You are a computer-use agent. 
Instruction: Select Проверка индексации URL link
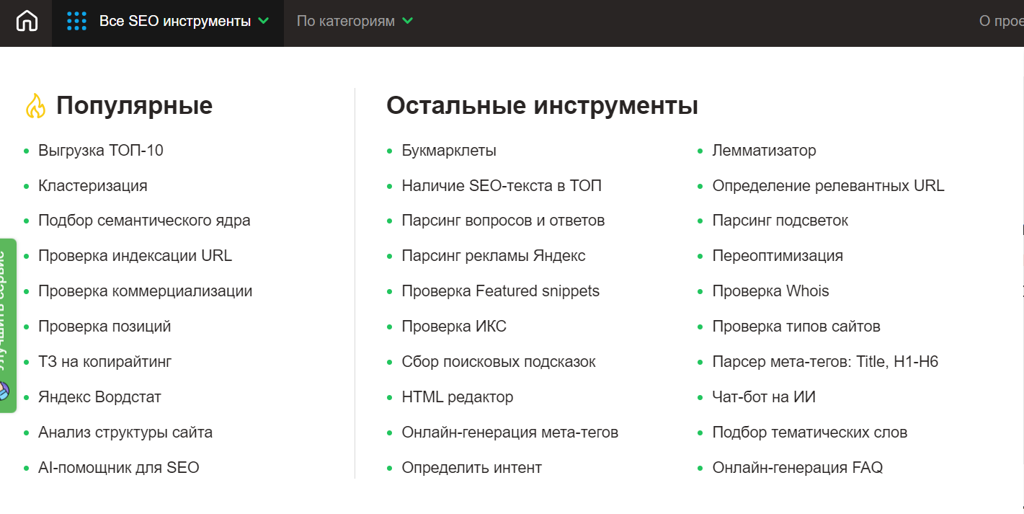tap(135, 256)
